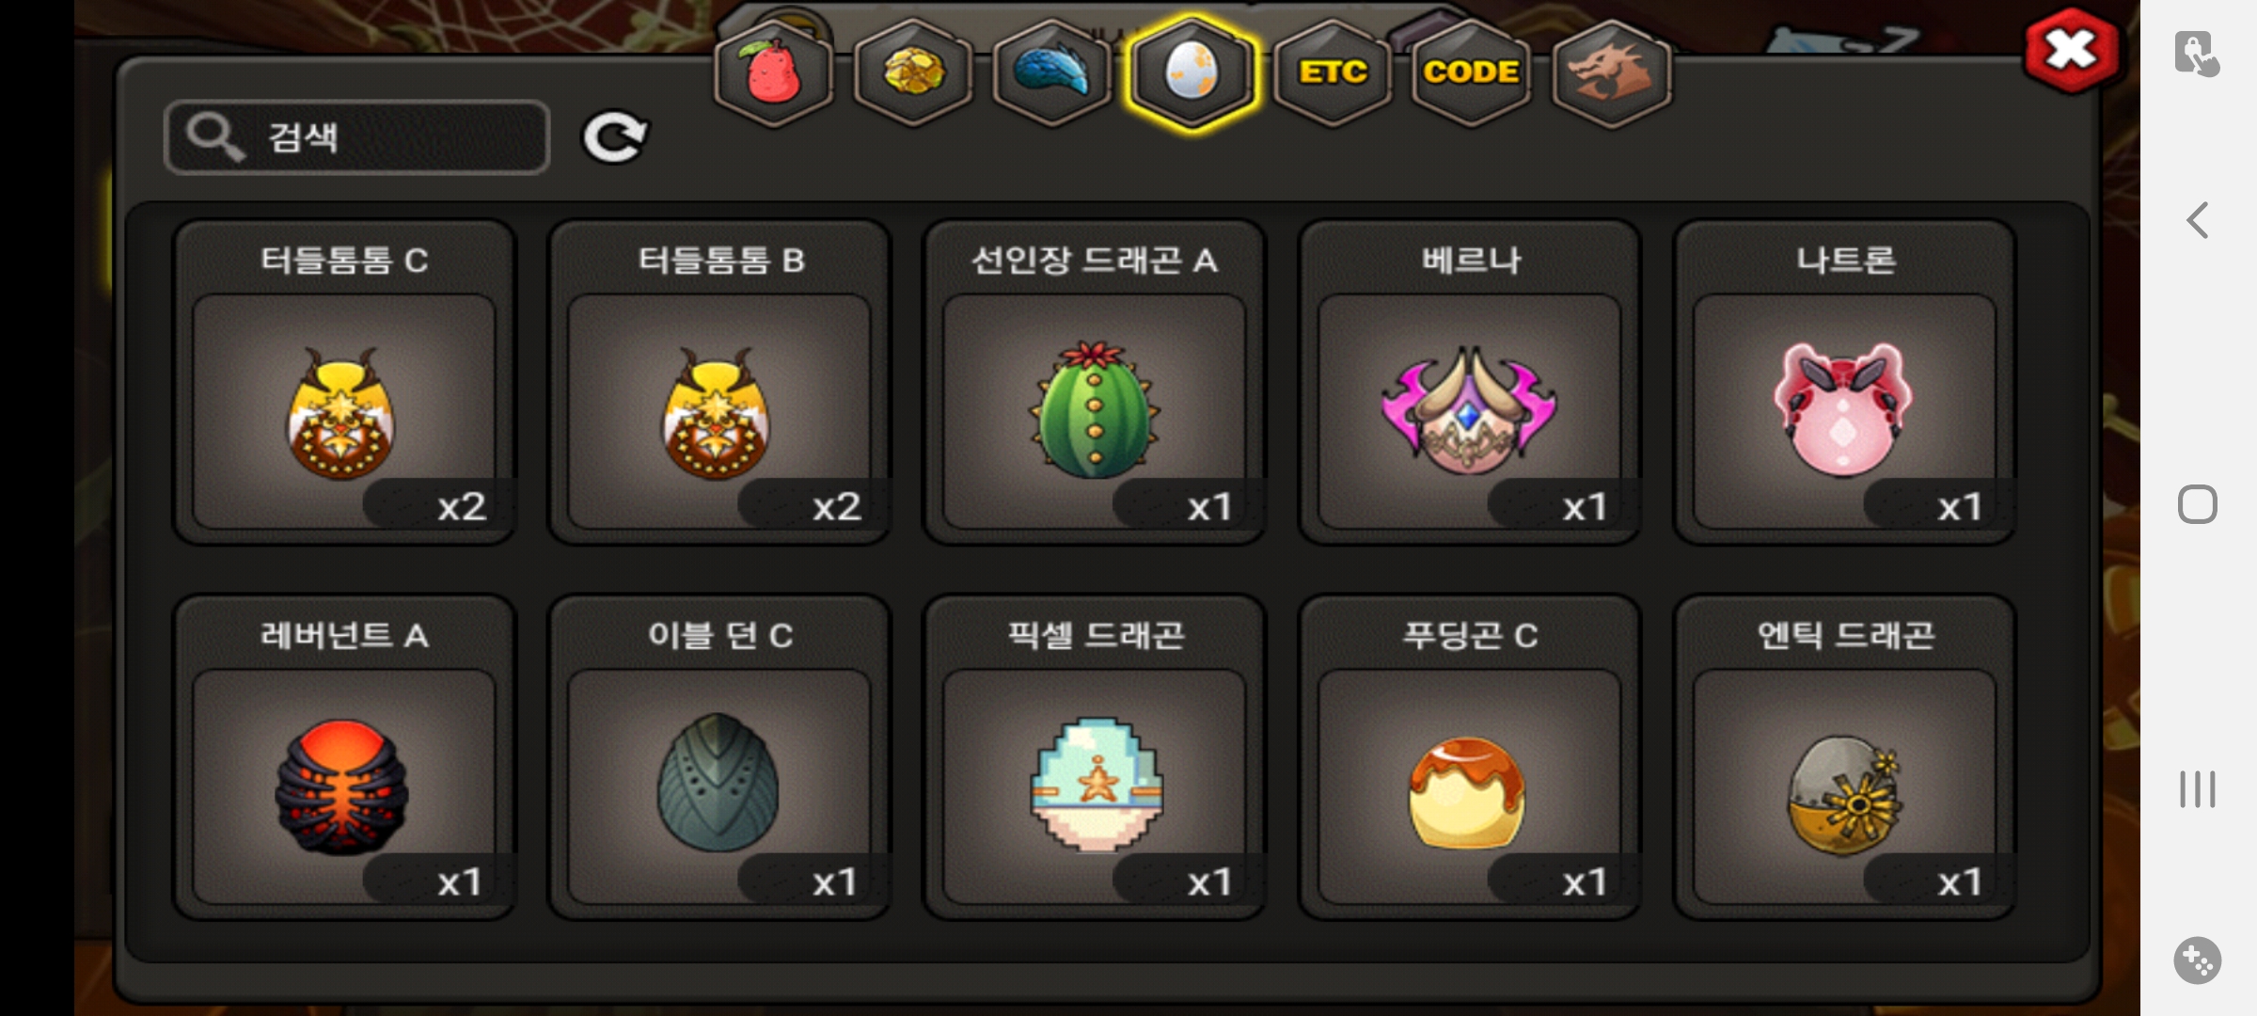Viewport: 2257px width, 1016px height.
Task: Open the ETC category tab
Action: (x=1332, y=72)
